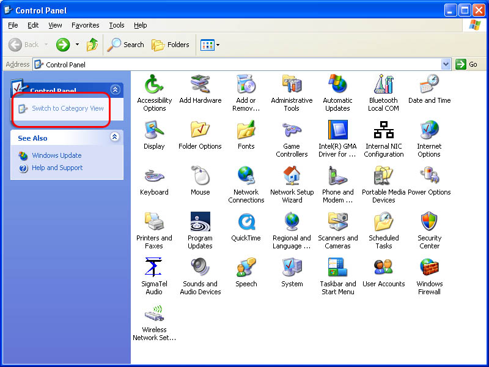Click Switch to Category View link

[68, 108]
